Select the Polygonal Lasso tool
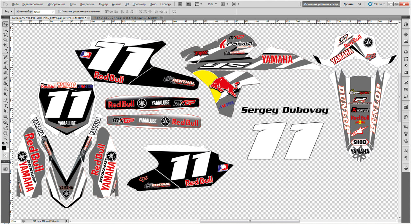This screenshot has height=224, width=411. pyautogui.click(x=5, y=35)
